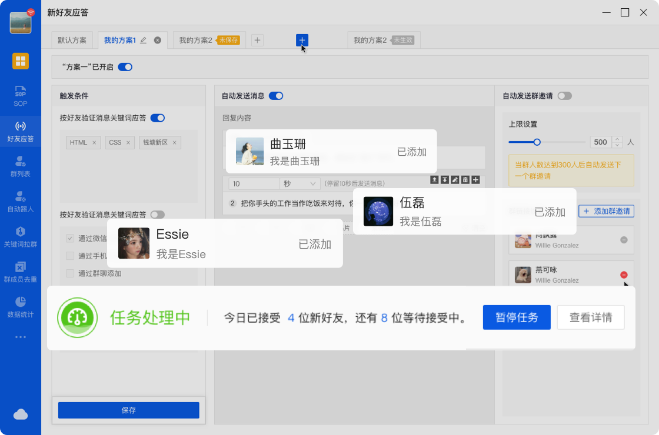Screen dimensions: 659x435
Task: Open the SOP section in sidebar
Action: tap(21, 96)
